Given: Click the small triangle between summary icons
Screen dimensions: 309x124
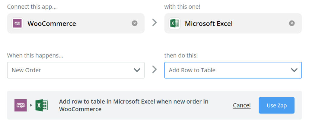Looking at the screenshot, I should point(31,105).
